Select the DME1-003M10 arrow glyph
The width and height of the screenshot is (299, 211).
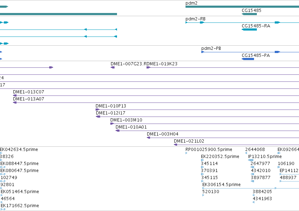pos(112,124)
